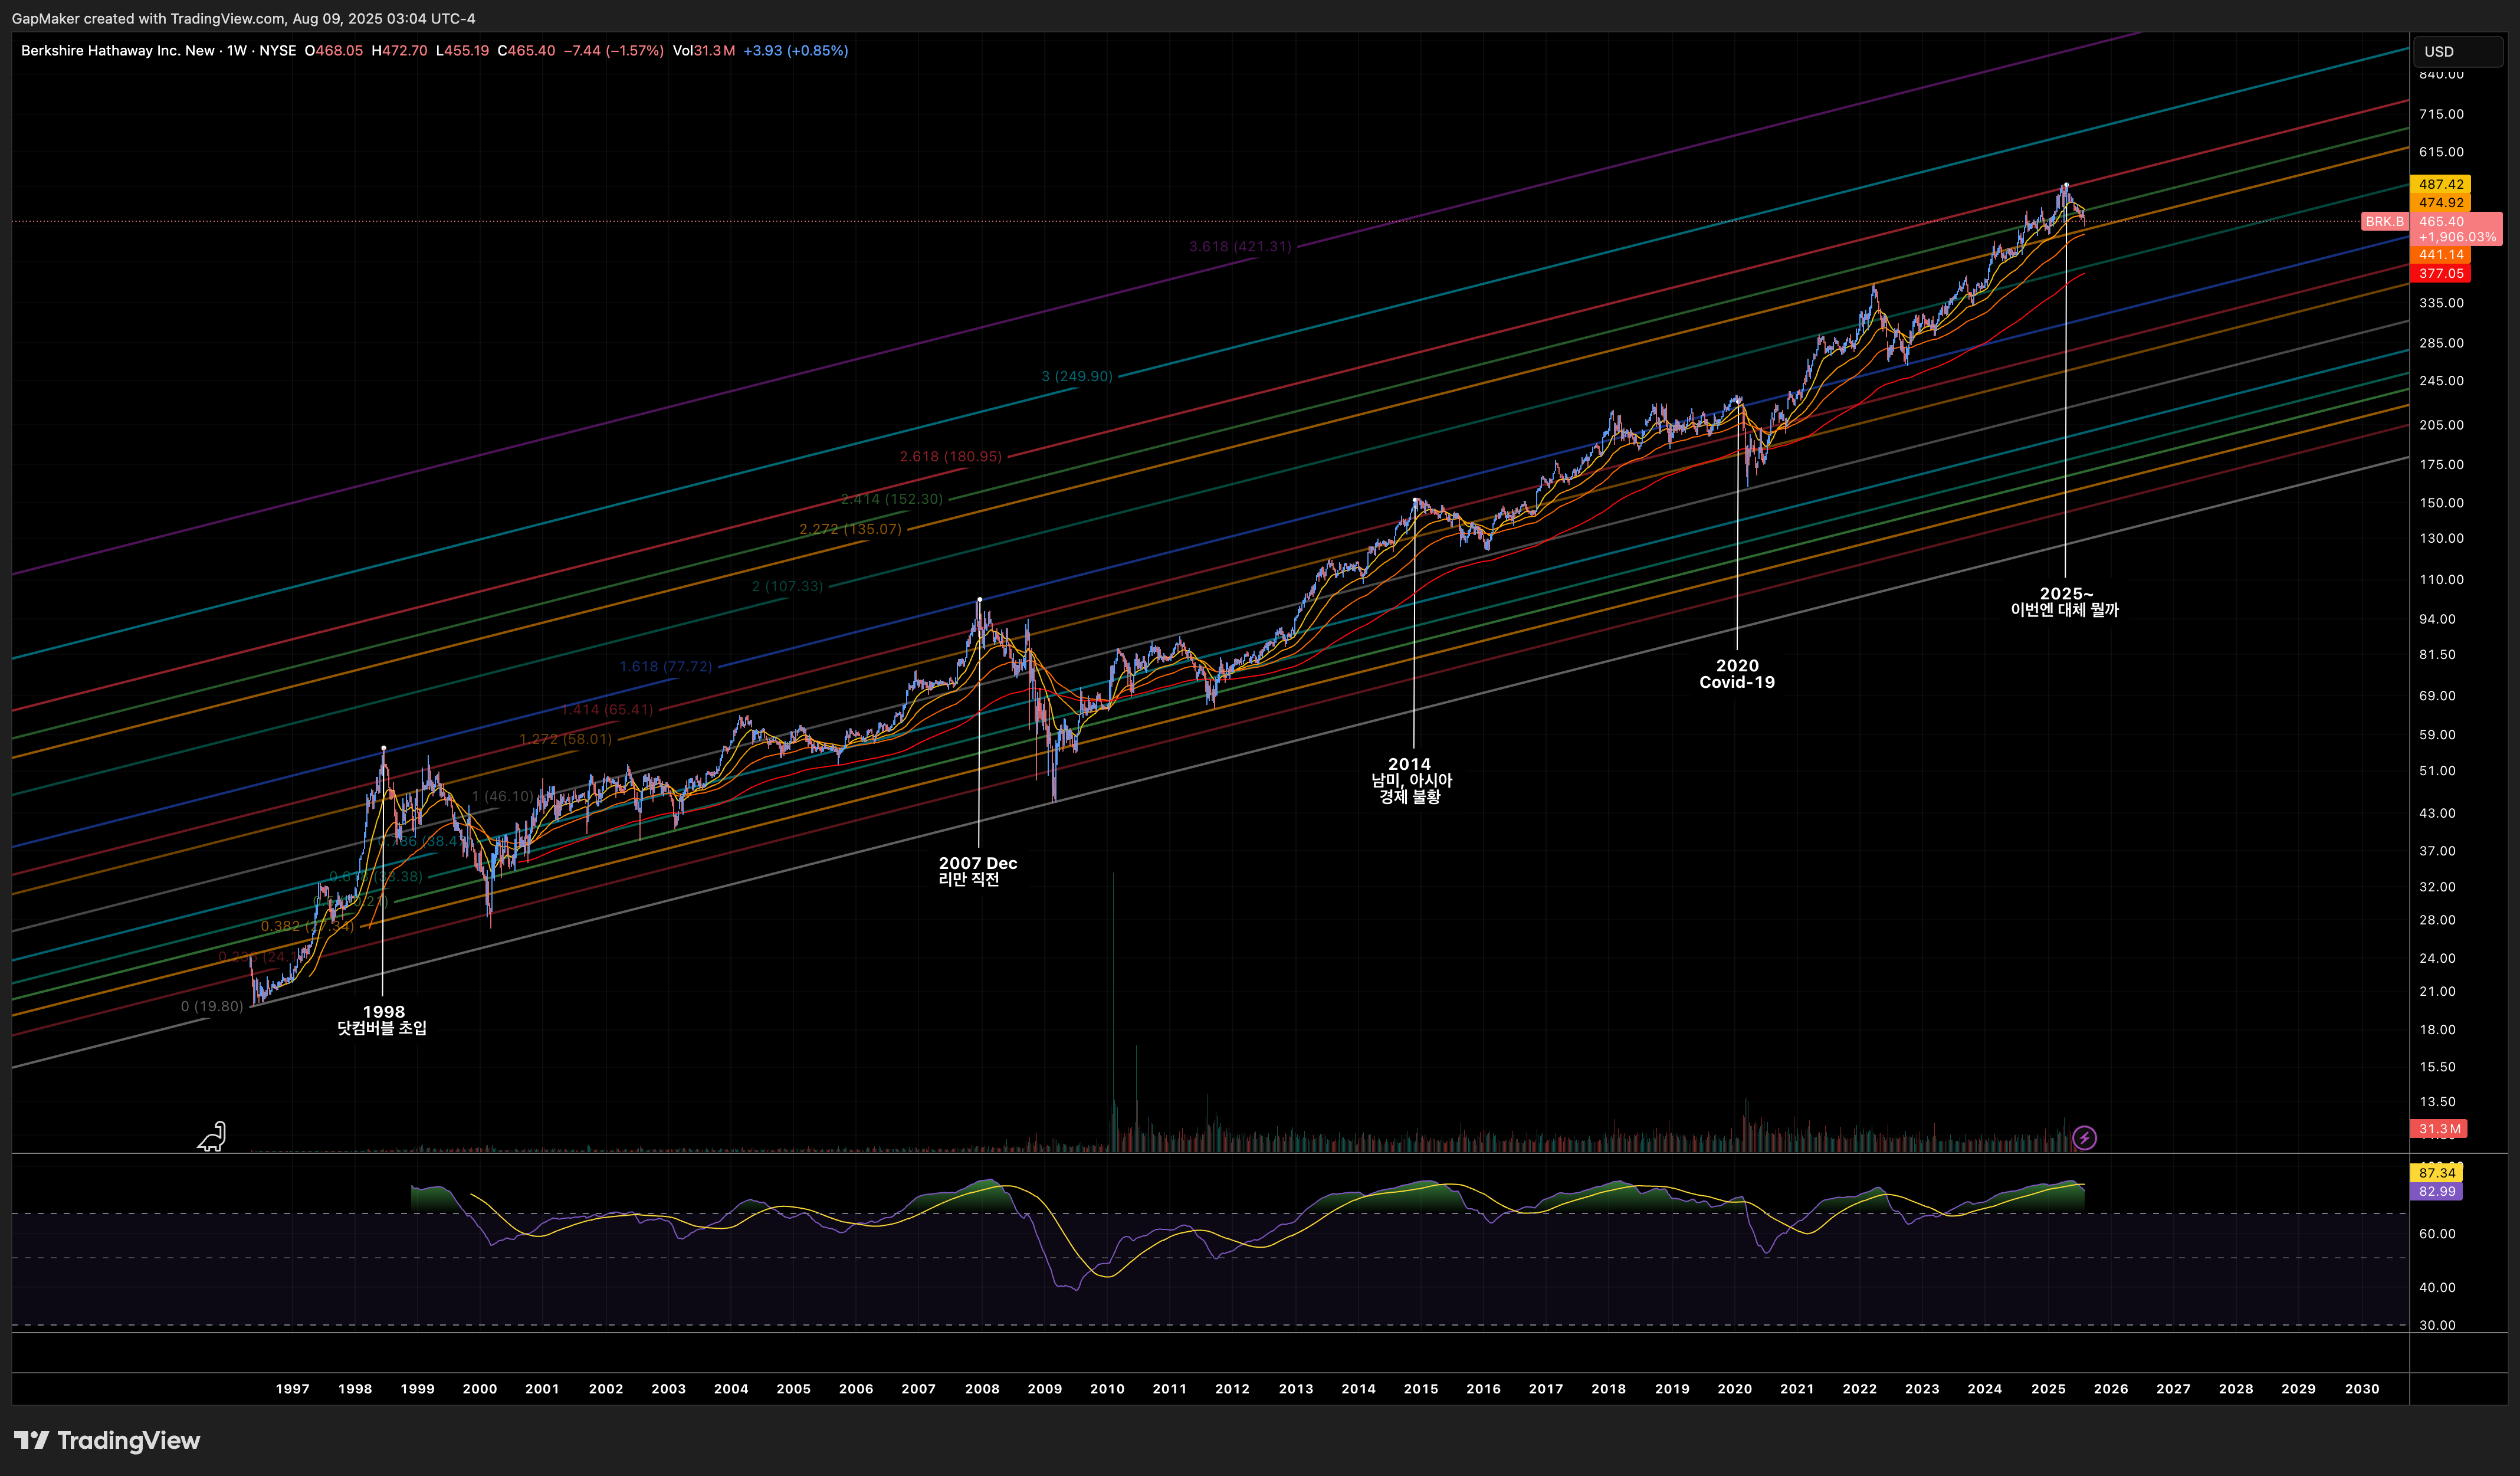Click the −7.44 (−1.57%) change value

pyautogui.click(x=613, y=50)
